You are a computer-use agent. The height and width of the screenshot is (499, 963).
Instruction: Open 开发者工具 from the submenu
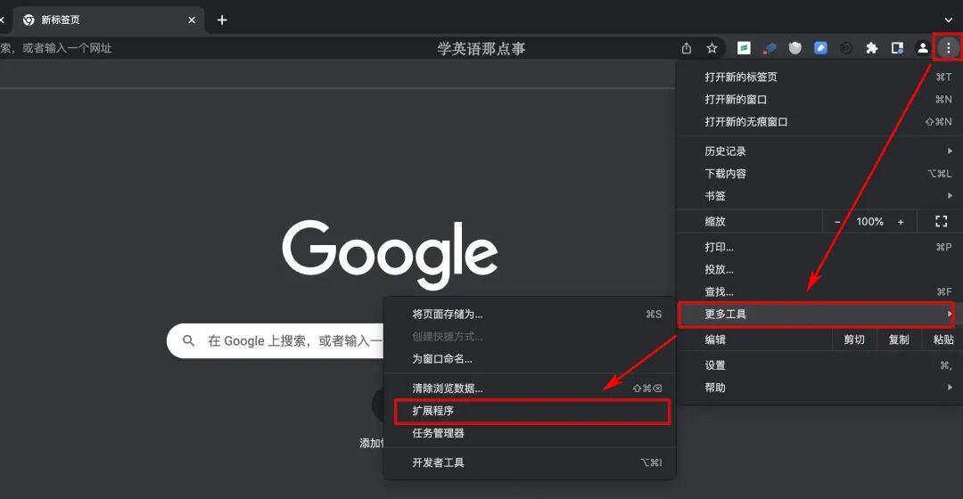pos(530,462)
